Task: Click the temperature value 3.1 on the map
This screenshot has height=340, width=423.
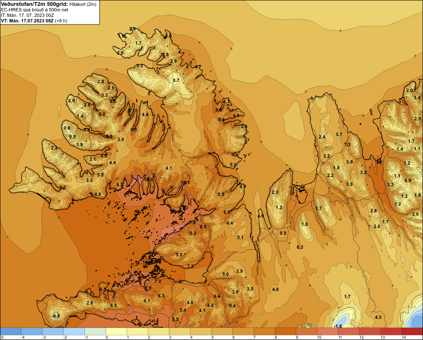Action: click(93, 159)
